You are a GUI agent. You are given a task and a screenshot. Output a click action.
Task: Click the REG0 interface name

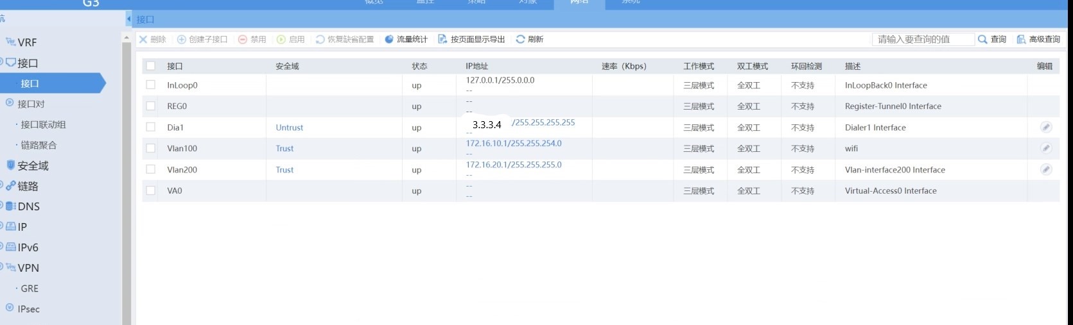point(177,106)
